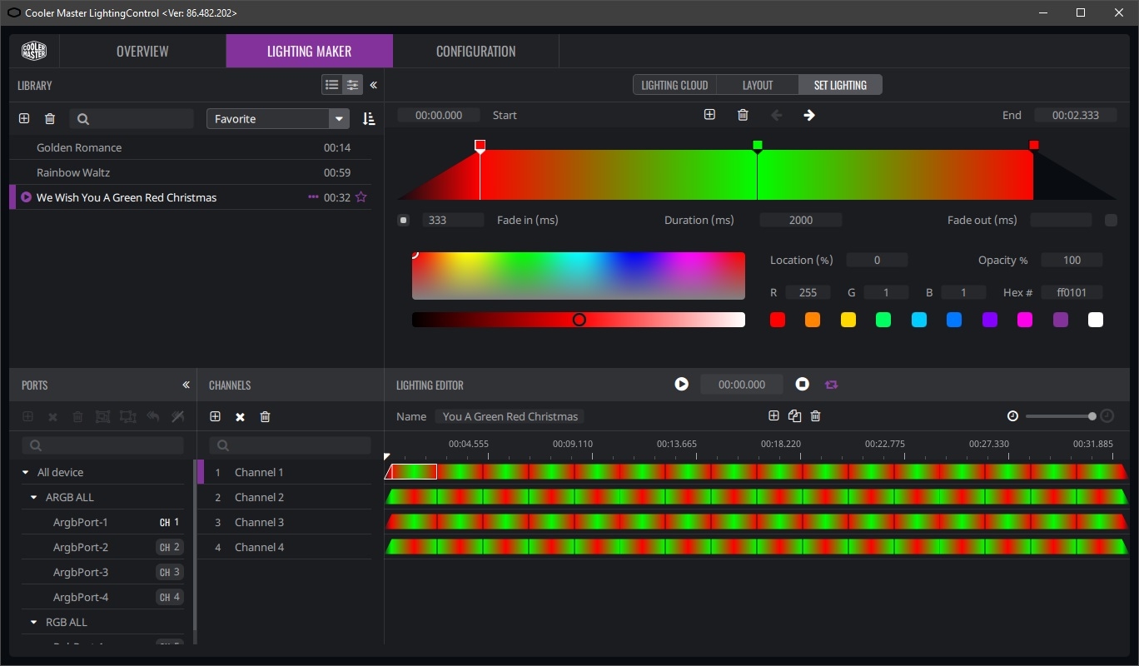This screenshot has width=1139, height=666.
Task: Collapse the All device tree node
Action: click(x=26, y=472)
